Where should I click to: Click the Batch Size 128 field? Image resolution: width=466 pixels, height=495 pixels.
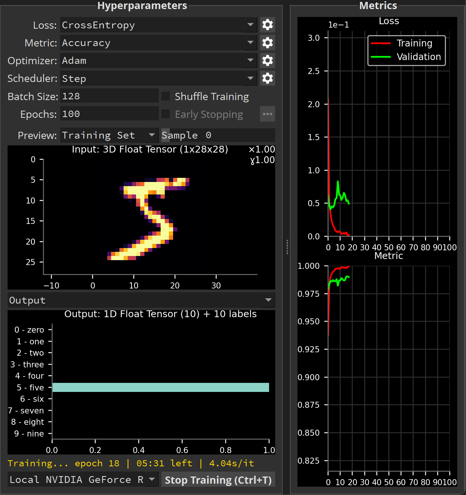109,96
